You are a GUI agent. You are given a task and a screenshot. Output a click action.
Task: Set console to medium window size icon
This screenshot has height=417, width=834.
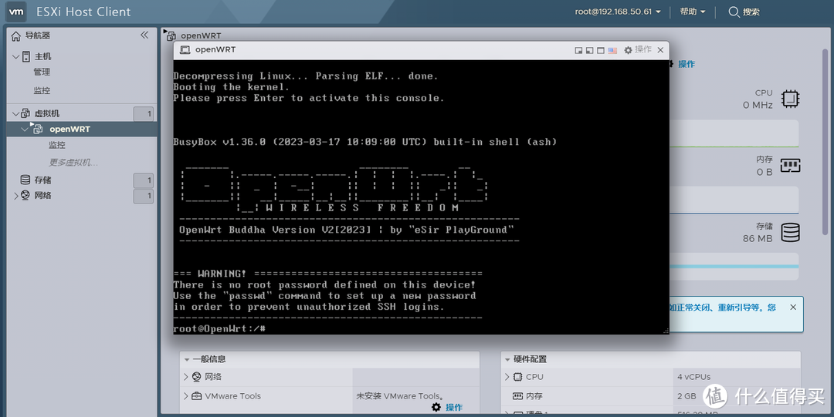click(589, 50)
